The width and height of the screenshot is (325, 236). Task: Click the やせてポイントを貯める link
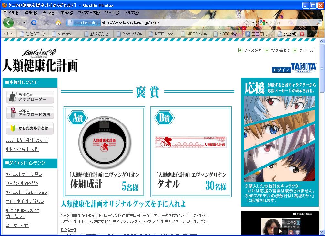[25, 201]
